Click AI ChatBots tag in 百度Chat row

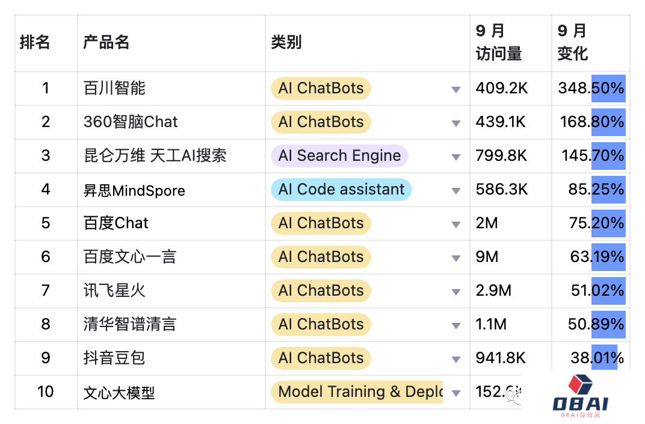321,223
